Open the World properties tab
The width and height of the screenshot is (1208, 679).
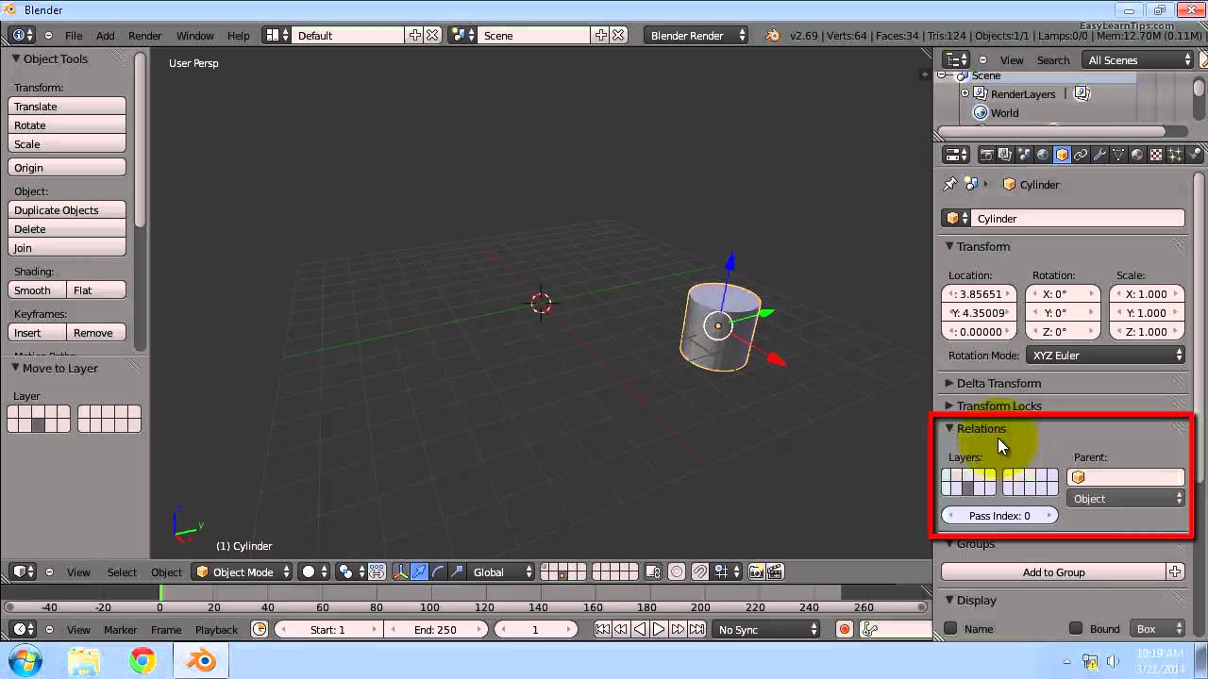[1042, 154]
